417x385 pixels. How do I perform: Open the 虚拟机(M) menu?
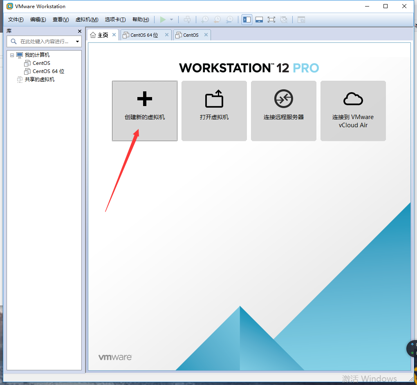(87, 20)
